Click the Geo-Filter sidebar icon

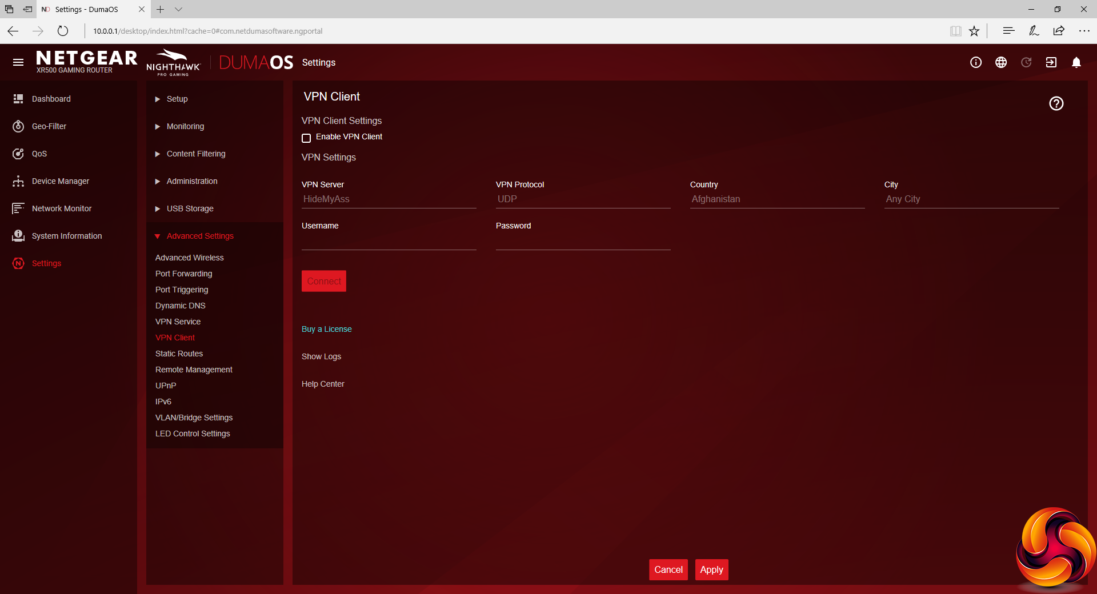pos(18,126)
